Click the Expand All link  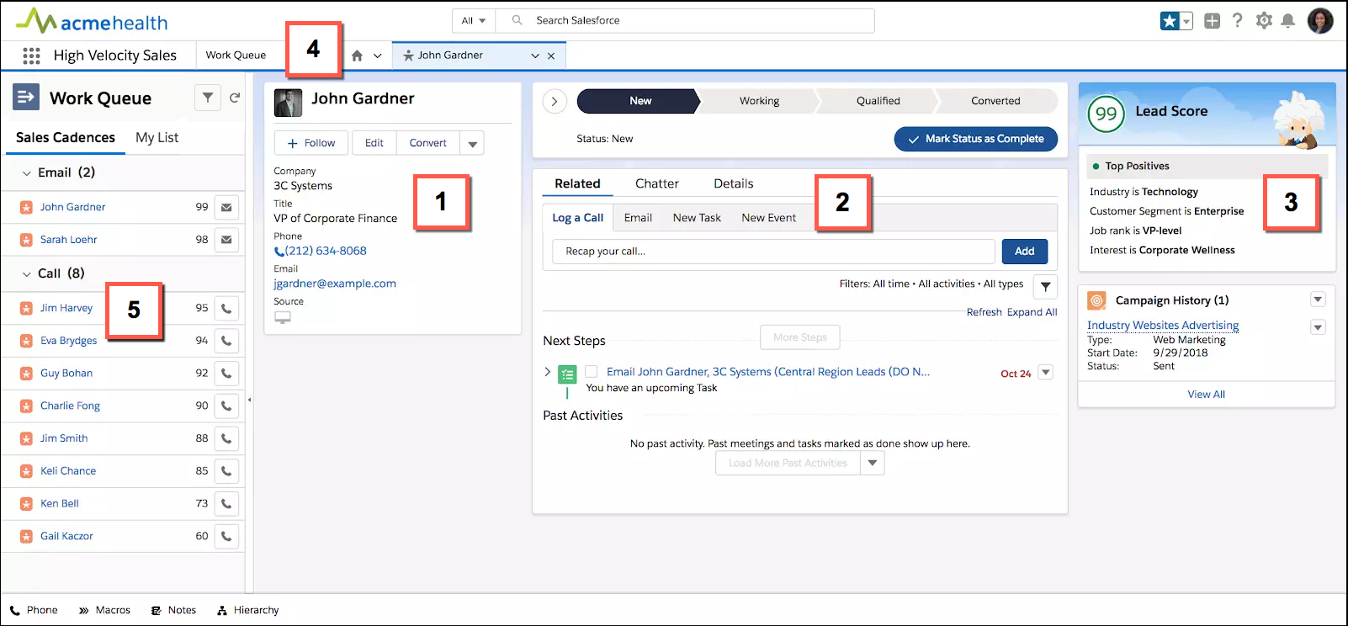[1032, 312]
